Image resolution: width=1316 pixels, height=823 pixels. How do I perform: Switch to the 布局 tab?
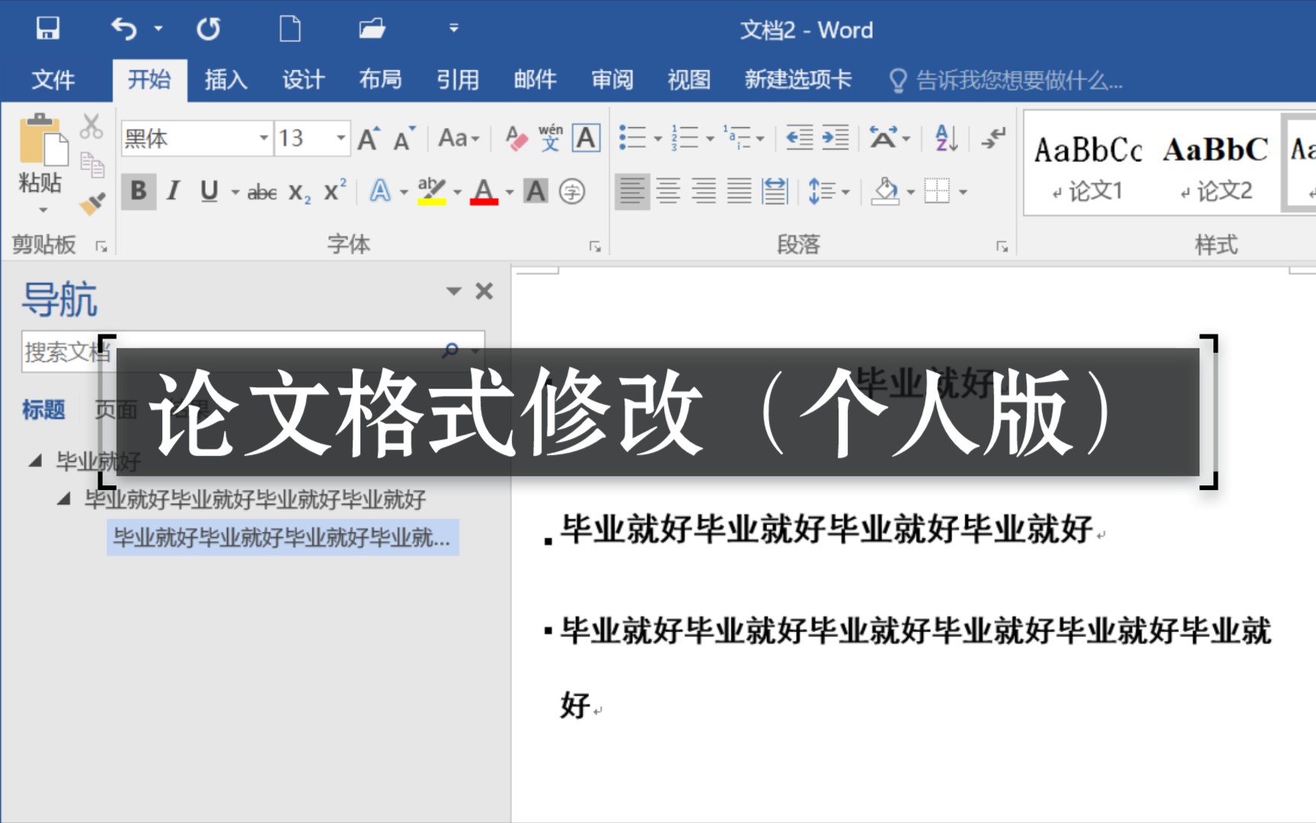coord(380,79)
